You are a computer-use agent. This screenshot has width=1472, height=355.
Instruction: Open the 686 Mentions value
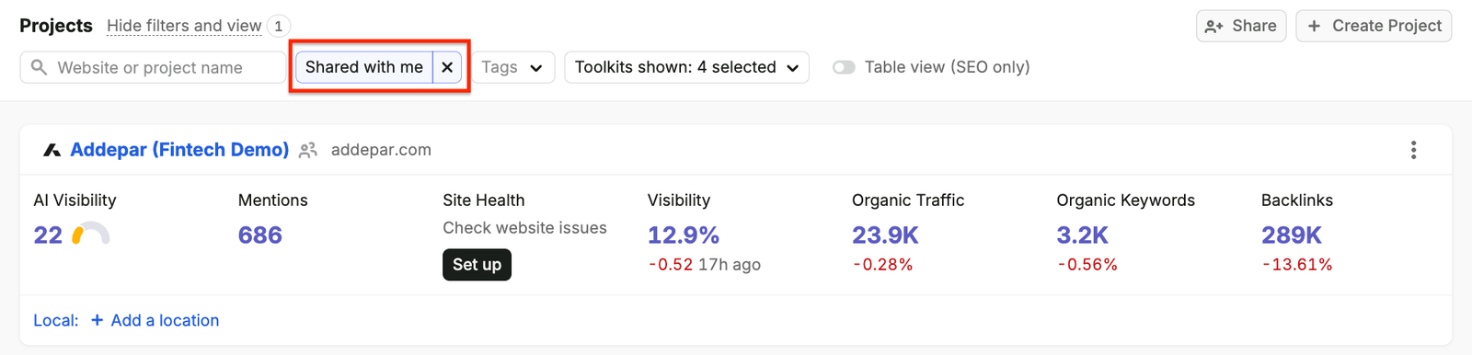point(260,235)
